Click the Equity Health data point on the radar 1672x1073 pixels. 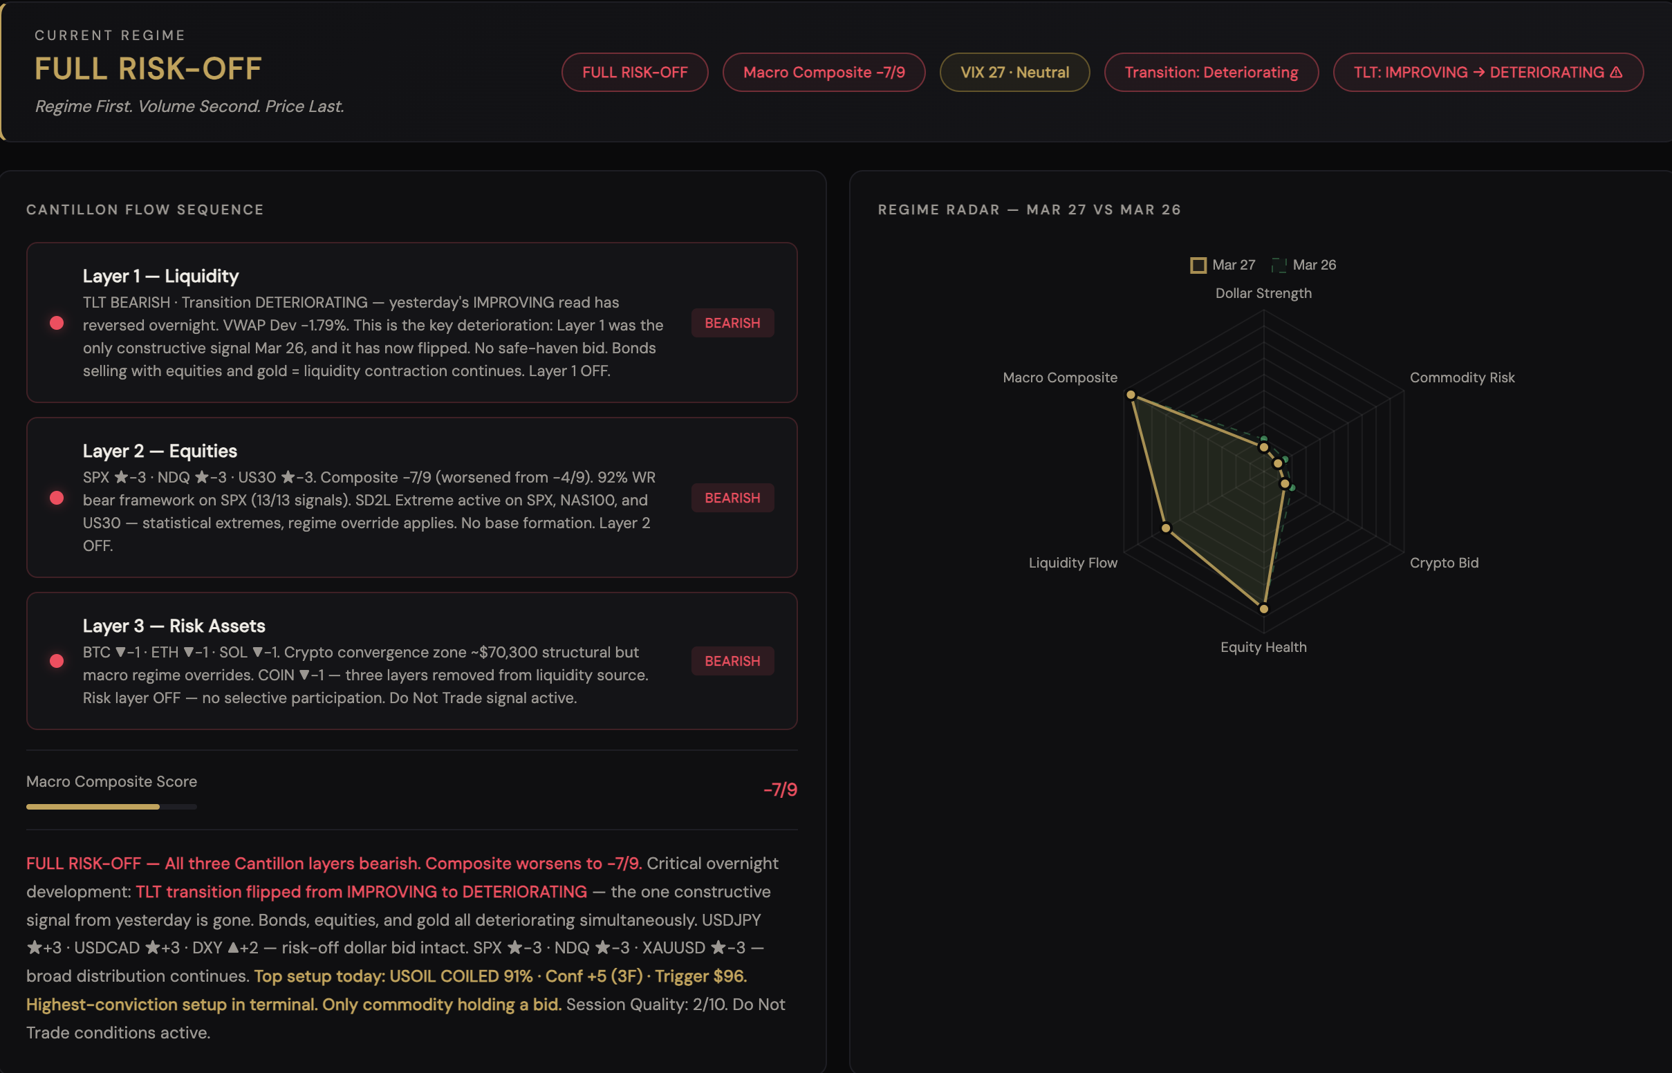pos(1266,608)
